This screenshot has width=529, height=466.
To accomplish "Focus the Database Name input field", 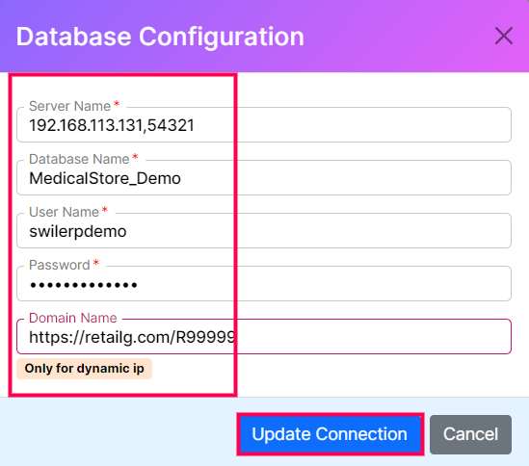I will pyautogui.click(x=264, y=178).
